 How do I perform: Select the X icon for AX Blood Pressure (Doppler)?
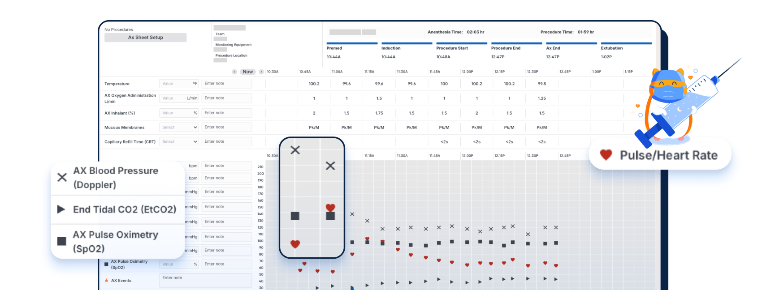pos(62,177)
